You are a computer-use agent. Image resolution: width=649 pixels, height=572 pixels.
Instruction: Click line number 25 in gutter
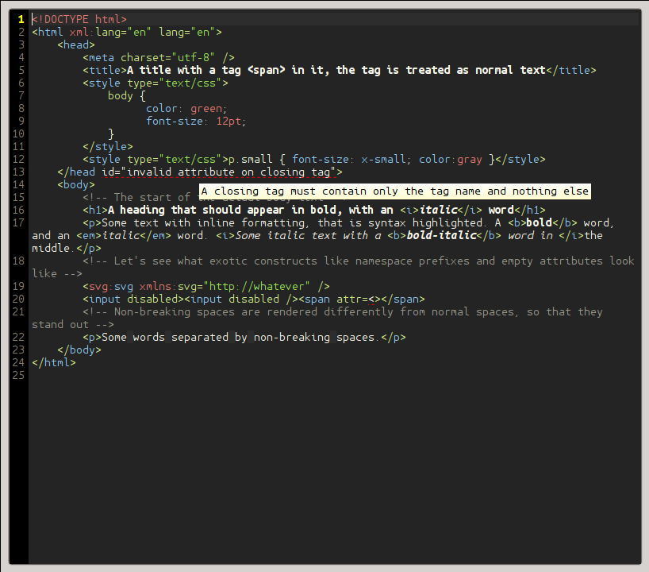click(x=18, y=376)
